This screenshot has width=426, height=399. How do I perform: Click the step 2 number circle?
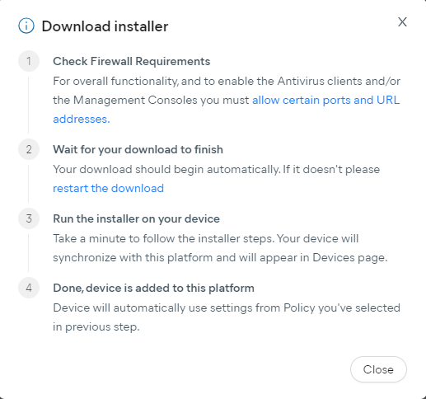point(29,149)
